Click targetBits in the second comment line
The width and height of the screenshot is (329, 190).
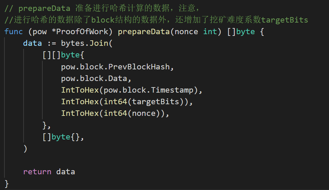pyautogui.click(x=285, y=20)
